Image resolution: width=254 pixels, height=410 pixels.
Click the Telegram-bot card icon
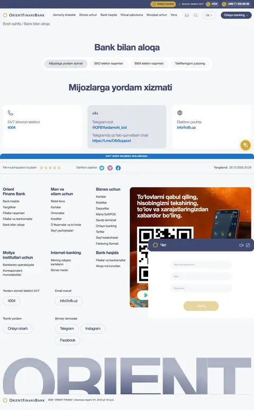point(95,113)
